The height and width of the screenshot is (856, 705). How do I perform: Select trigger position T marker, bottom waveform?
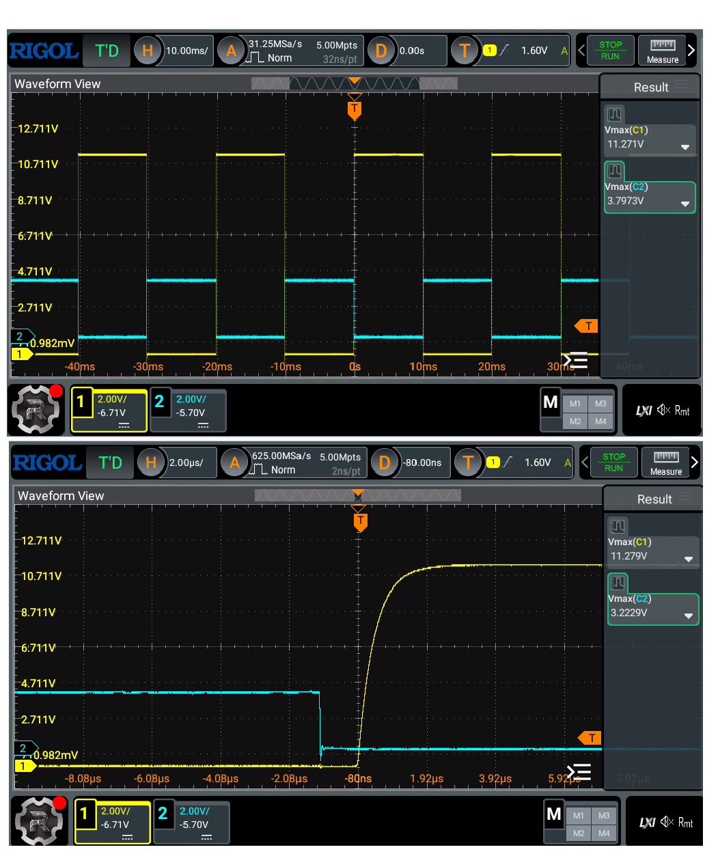360,523
